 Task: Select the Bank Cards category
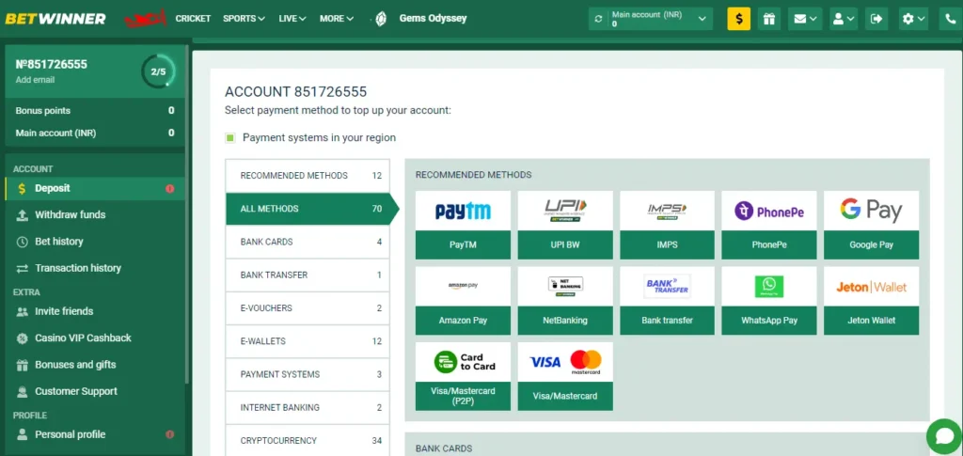[308, 242]
